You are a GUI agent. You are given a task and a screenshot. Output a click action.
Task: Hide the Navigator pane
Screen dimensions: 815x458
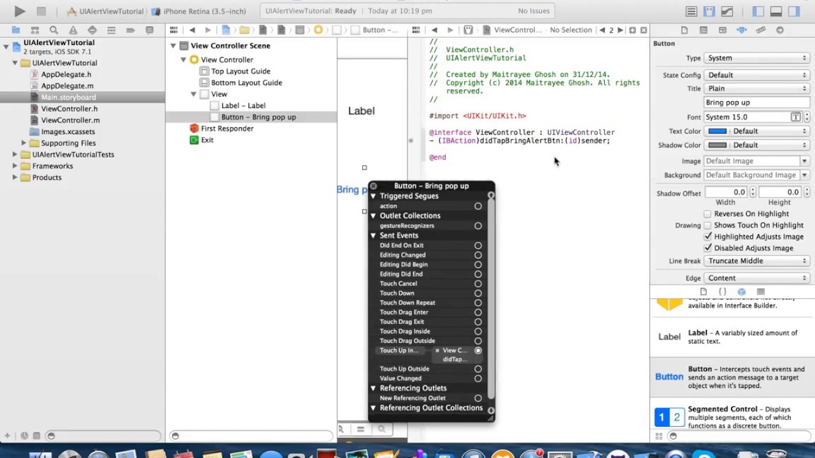coord(758,11)
